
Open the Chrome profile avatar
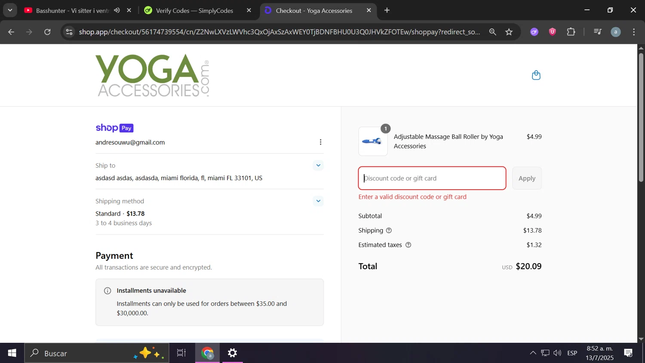[616, 32]
